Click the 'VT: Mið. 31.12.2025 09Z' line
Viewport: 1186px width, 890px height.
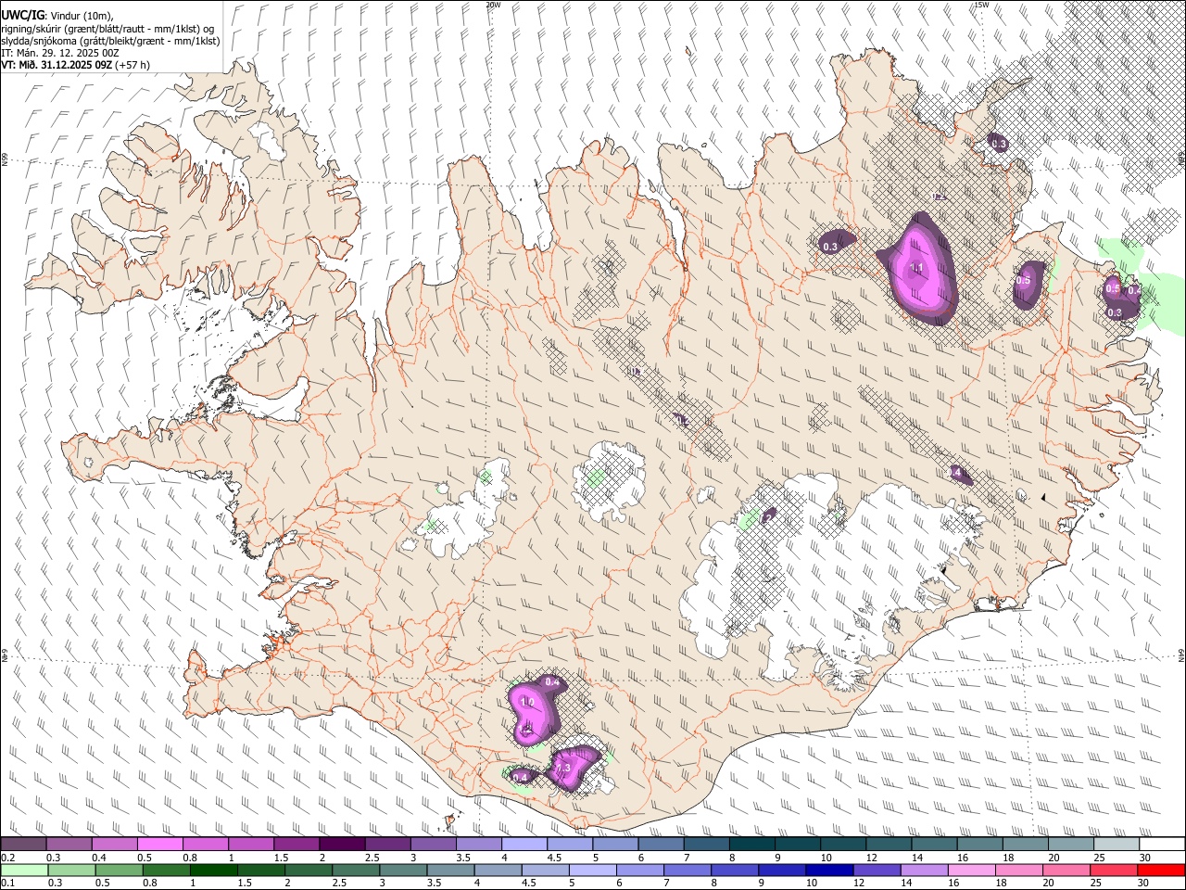(57, 65)
